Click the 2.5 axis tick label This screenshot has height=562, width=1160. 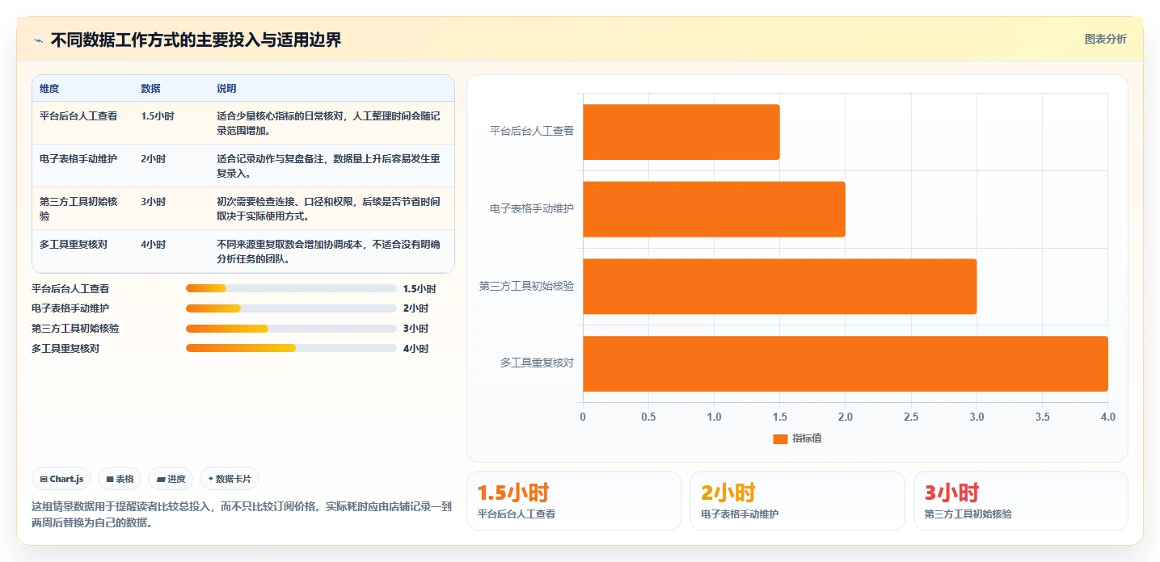tap(911, 417)
